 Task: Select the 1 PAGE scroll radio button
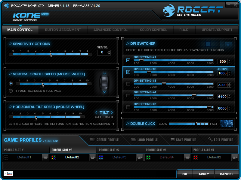click(x=11, y=91)
